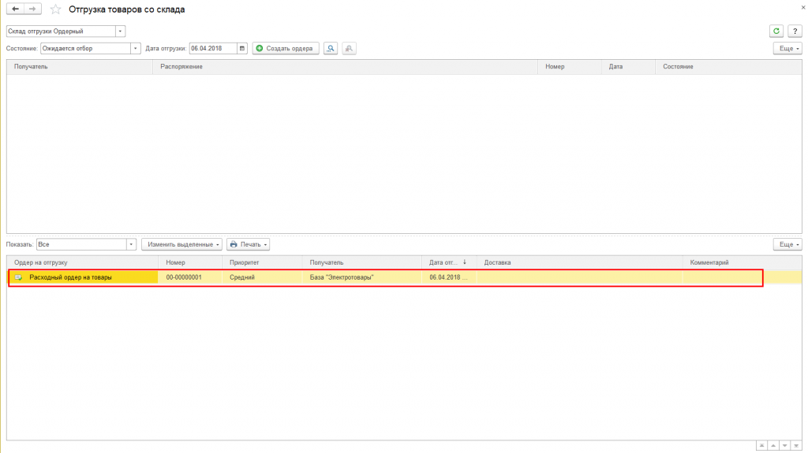Click the lower table Получатель column header
Screen dimensions: 808x453
[x=361, y=262]
